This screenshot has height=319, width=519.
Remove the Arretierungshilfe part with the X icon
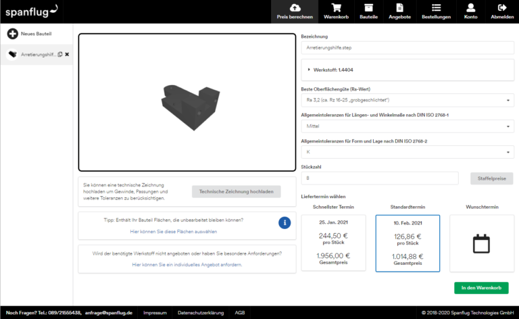(x=67, y=54)
